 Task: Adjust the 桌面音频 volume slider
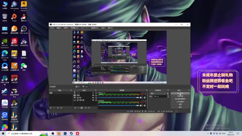point(119,105)
